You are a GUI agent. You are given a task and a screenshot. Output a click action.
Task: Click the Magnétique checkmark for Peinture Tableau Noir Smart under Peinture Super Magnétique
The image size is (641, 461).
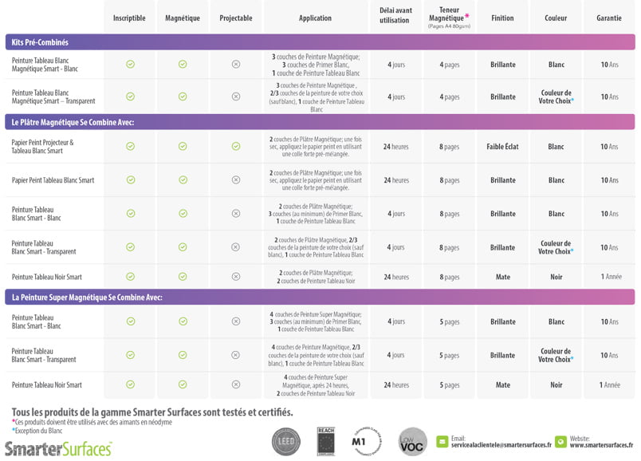183,384
